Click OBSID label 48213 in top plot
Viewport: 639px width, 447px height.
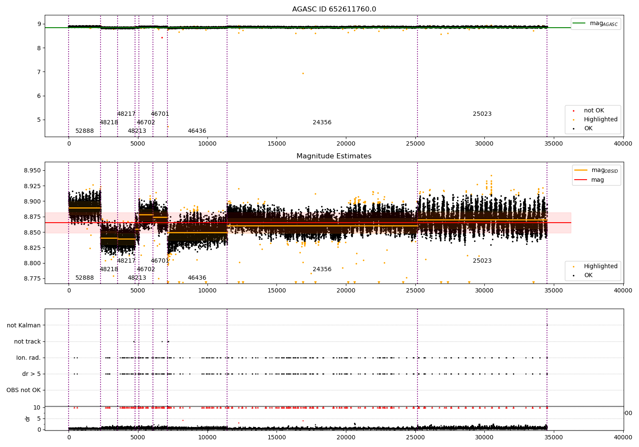point(137,131)
